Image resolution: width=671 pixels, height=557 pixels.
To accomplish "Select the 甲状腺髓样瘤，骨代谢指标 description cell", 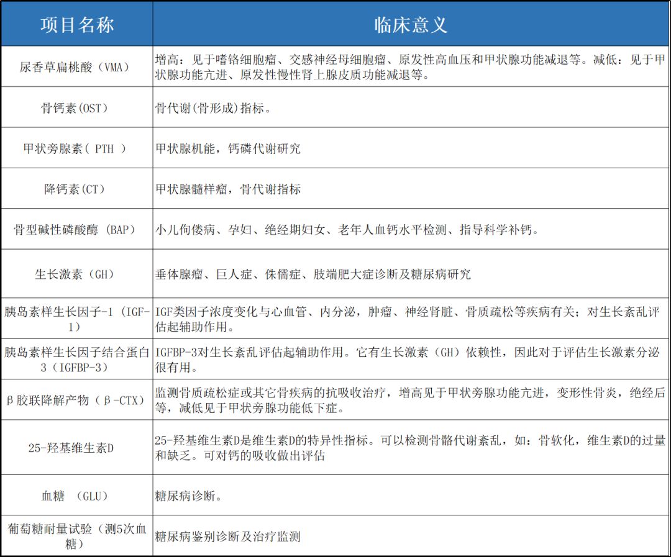I will tap(411, 189).
